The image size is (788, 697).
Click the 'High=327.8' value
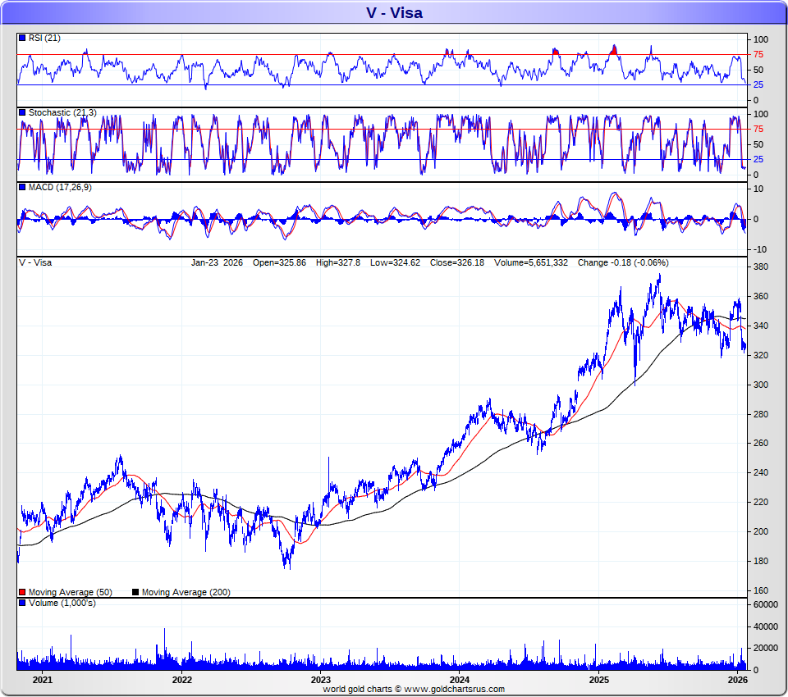[337, 262]
